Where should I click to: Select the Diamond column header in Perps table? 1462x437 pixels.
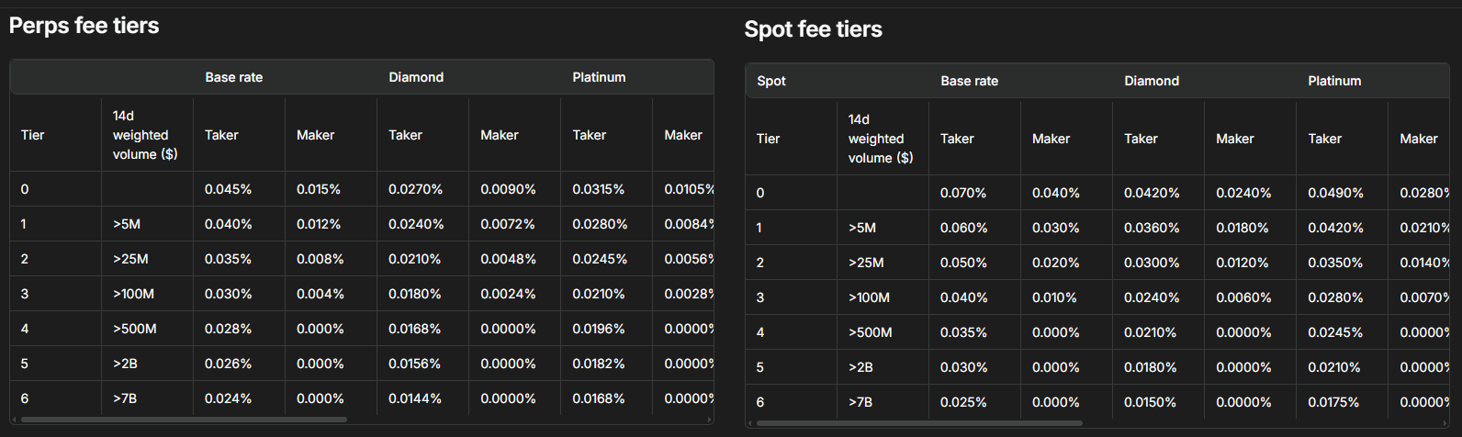416,77
